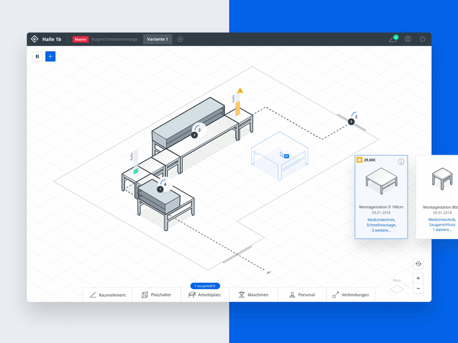This screenshot has width=458, height=343.
Task: Click zoom in on the canvas controls
Action: pos(418,278)
